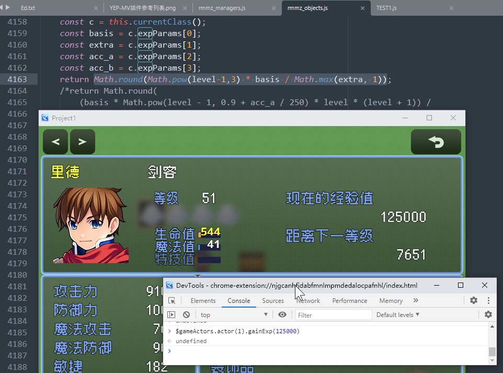Screen dimensions: 503x373
Task: Switch to the TEST1.js tab
Action: [386, 8]
